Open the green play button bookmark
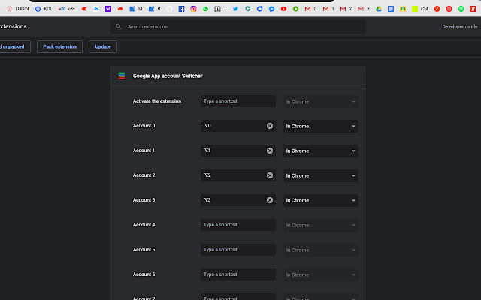 pyautogui.click(x=295, y=9)
